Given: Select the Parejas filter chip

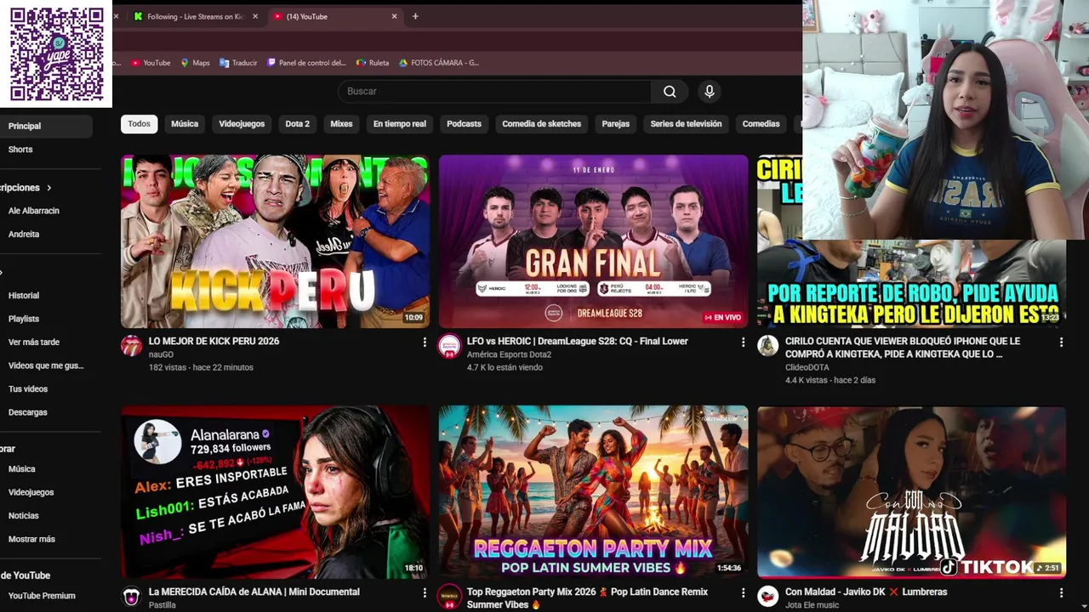Looking at the screenshot, I should point(615,124).
